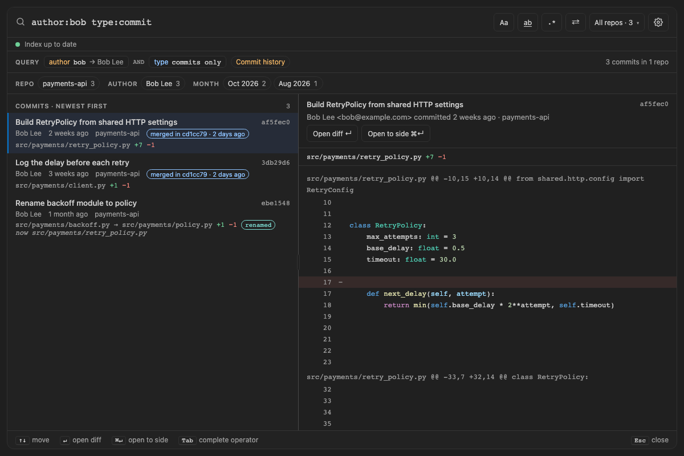Click merged in cd1cc79 badge on 3db29d6 commit

198,174
